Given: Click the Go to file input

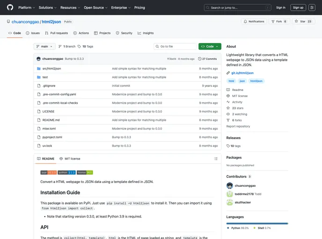Looking at the screenshot, I should (176, 47).
